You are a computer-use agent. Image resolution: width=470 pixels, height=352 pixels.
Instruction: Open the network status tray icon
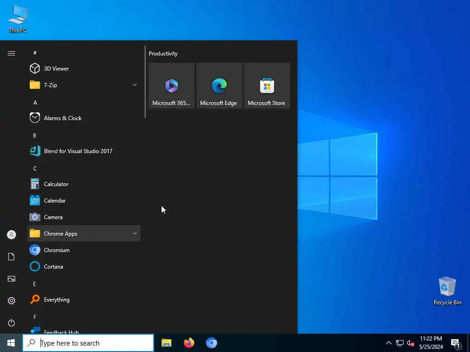[400, 343]
